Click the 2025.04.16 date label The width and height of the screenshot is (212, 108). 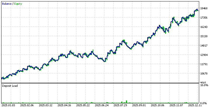64,105
